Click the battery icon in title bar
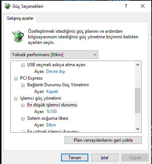This screenshot has width=152, height=164. 7,6
